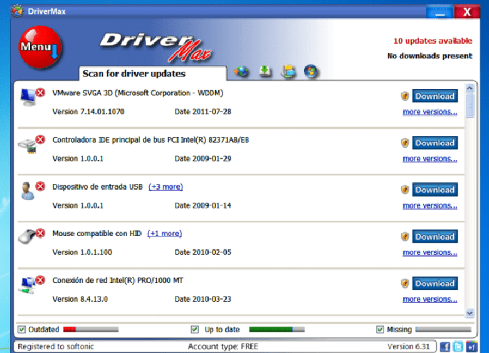Click the grey Missing progress bar
The width and height of the screenshot is (489, 353).
point(443,329)
